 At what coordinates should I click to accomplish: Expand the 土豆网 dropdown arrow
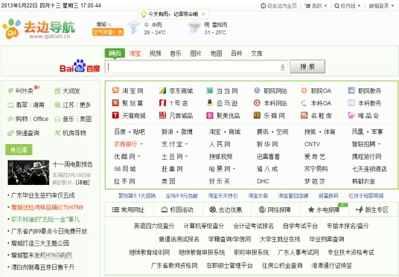(x=187, y=157)
